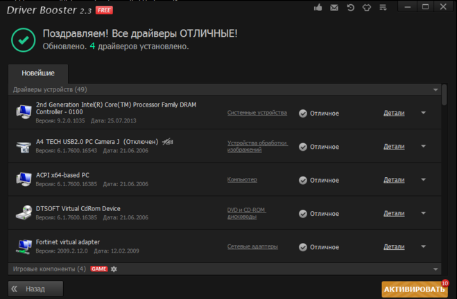457x299 pixels.
Task: Select the ACPI x64-based PC name
Action: coord(62,175)
